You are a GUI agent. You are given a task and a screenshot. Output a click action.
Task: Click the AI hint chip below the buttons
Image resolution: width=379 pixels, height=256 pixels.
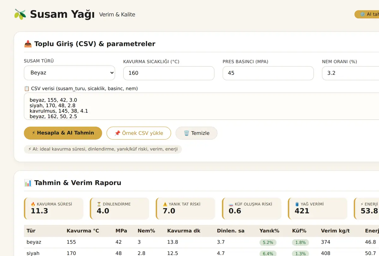tap(103, 149)
